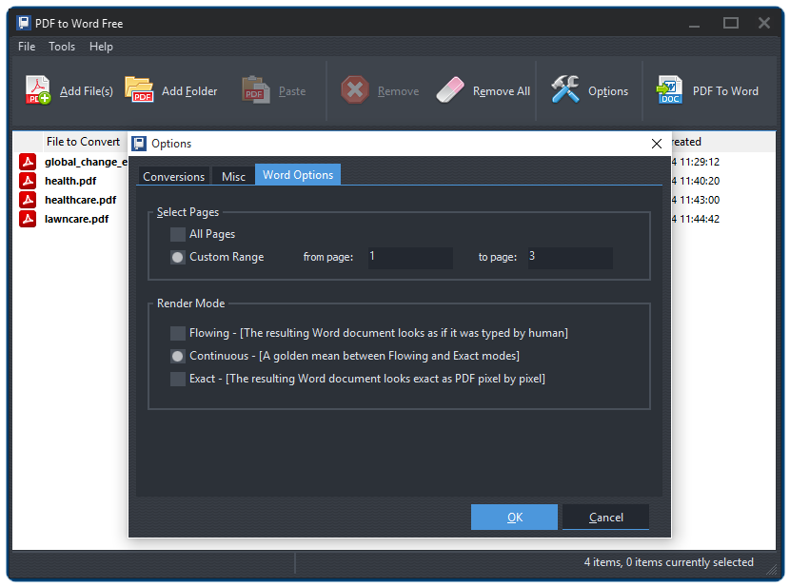
Task: Click the PDF To Word DOC icon
Action: point(669,89)
